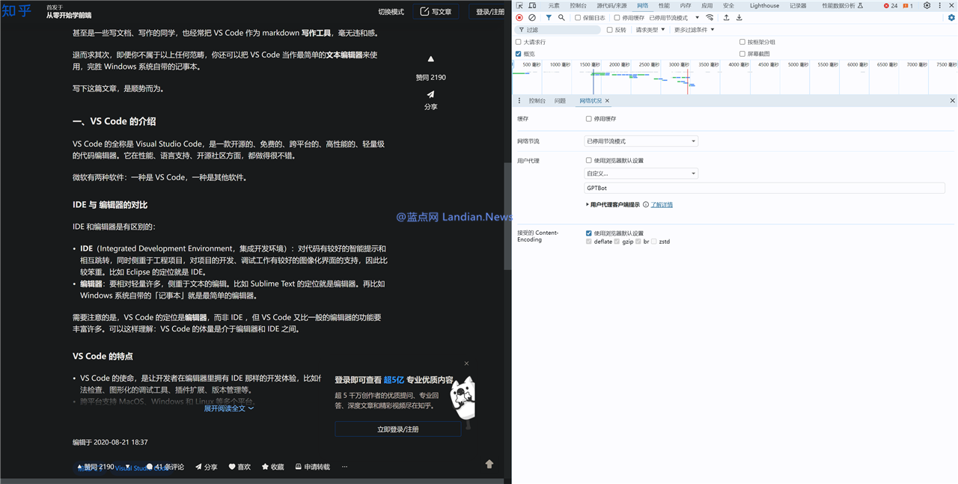The height and width of the screenshot is (484, 958).
Task: Close the 网络状况 tab
Action: click(607, 100)
